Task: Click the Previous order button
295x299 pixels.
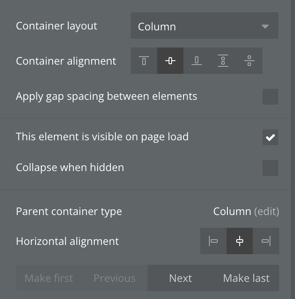Action: [115, 278]
